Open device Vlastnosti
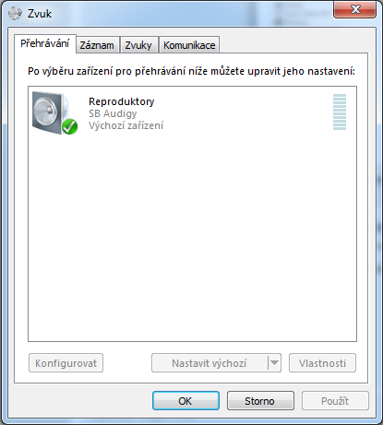 click(322, 363)
